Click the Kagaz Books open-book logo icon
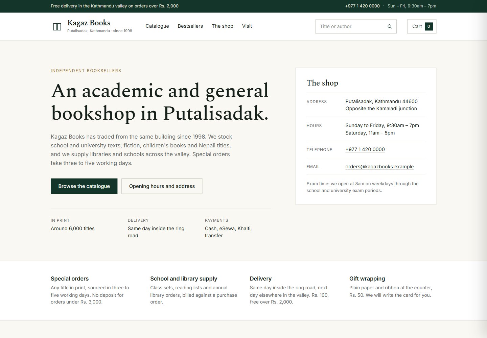 click(x=57, y=27)
